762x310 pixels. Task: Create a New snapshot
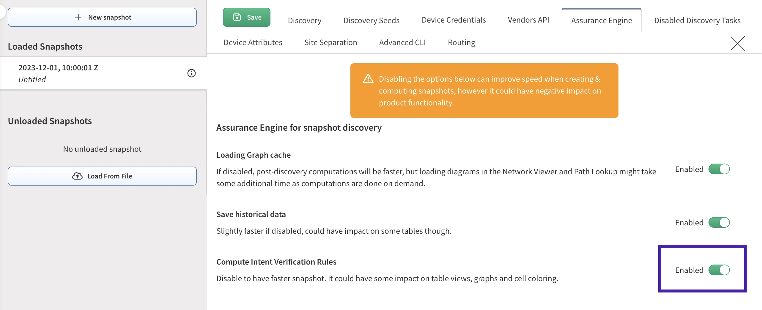[x=102, y=17]
